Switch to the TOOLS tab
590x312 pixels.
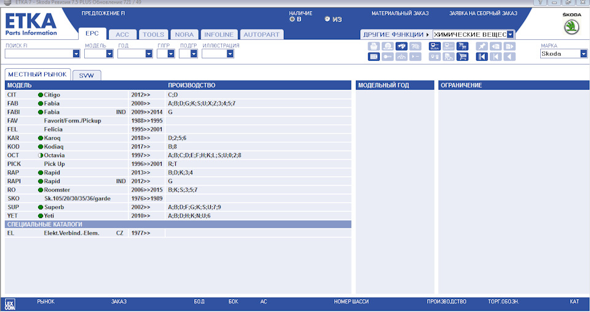coord(154,34)
